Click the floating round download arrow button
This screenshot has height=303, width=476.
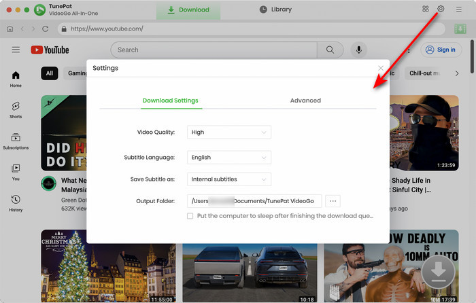pos(438,272)
